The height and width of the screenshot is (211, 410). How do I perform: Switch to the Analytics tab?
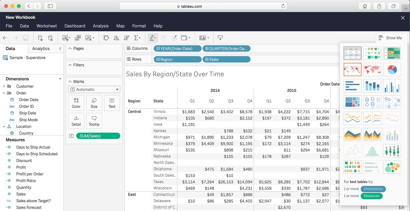point(41,49)
